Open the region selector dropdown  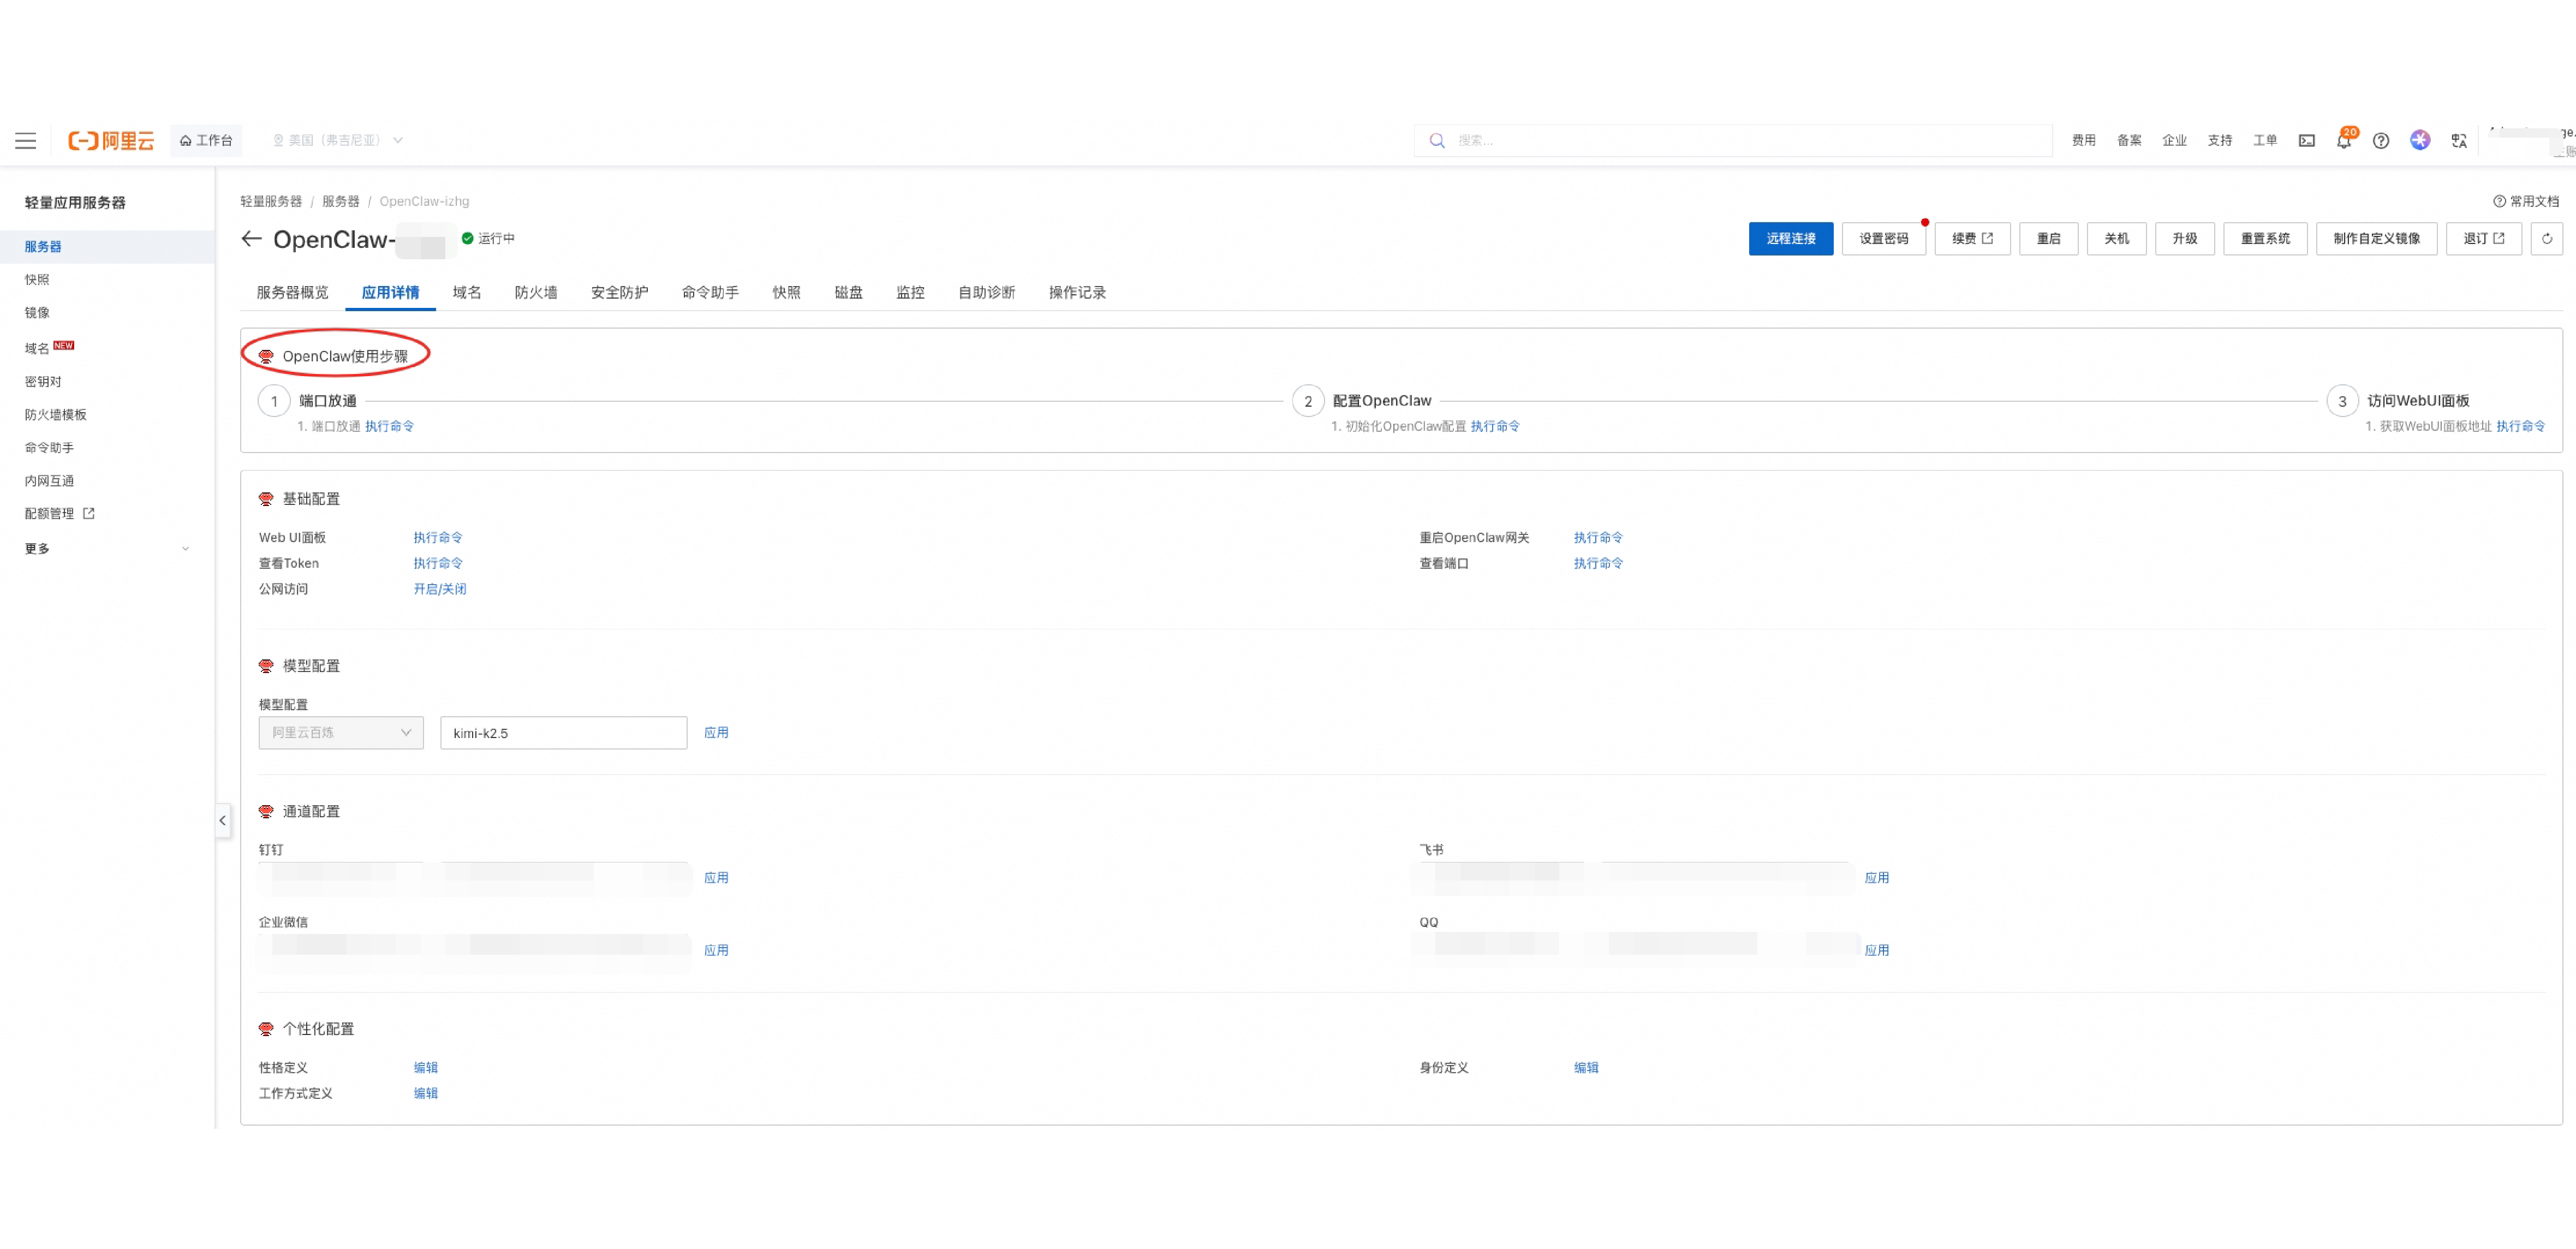pos(338,141)
